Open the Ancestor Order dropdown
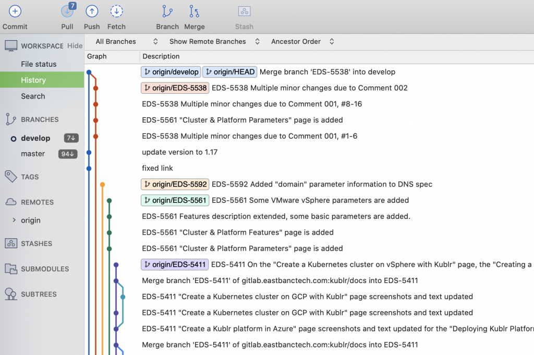The image size is (534, 355). click(302, 42)
